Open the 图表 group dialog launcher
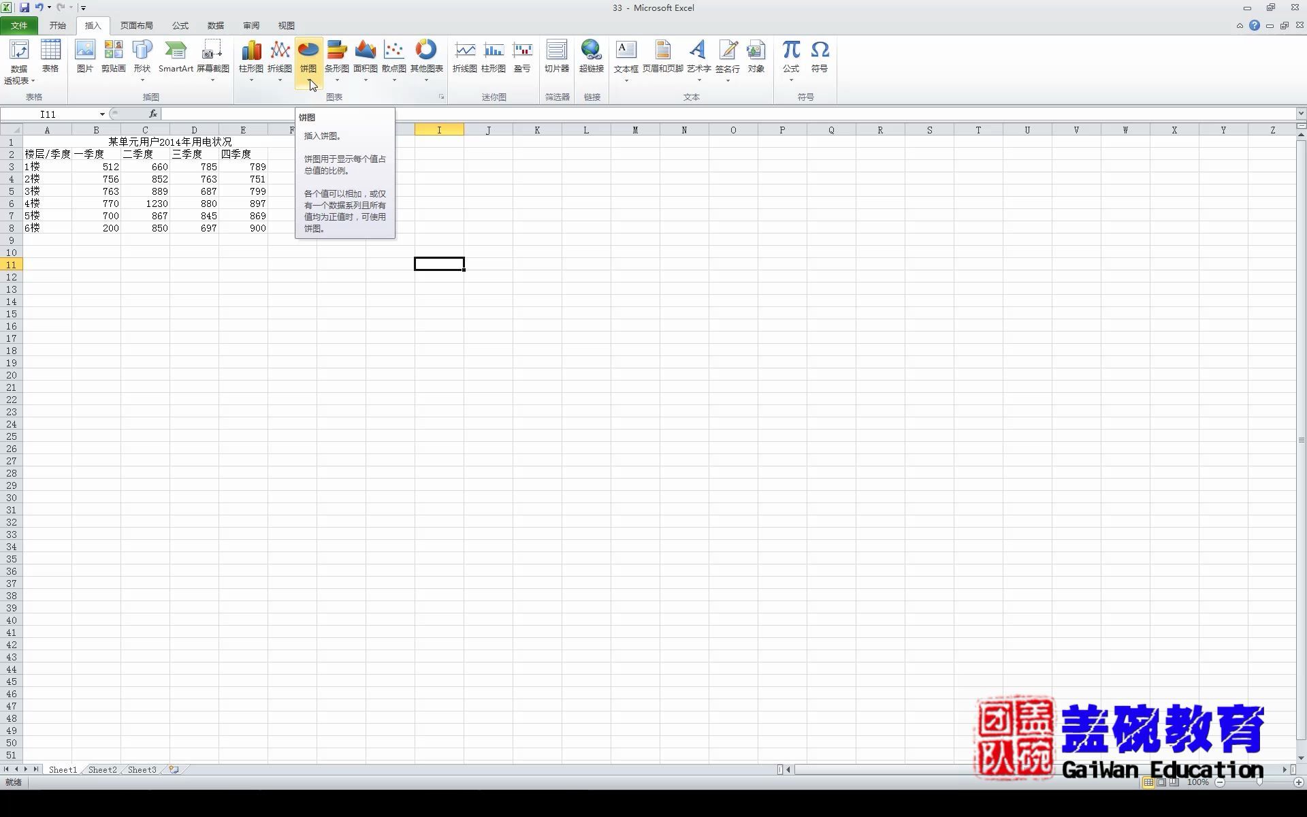The width and height of the screenshot is (1307, 817). tap(441, 97)
